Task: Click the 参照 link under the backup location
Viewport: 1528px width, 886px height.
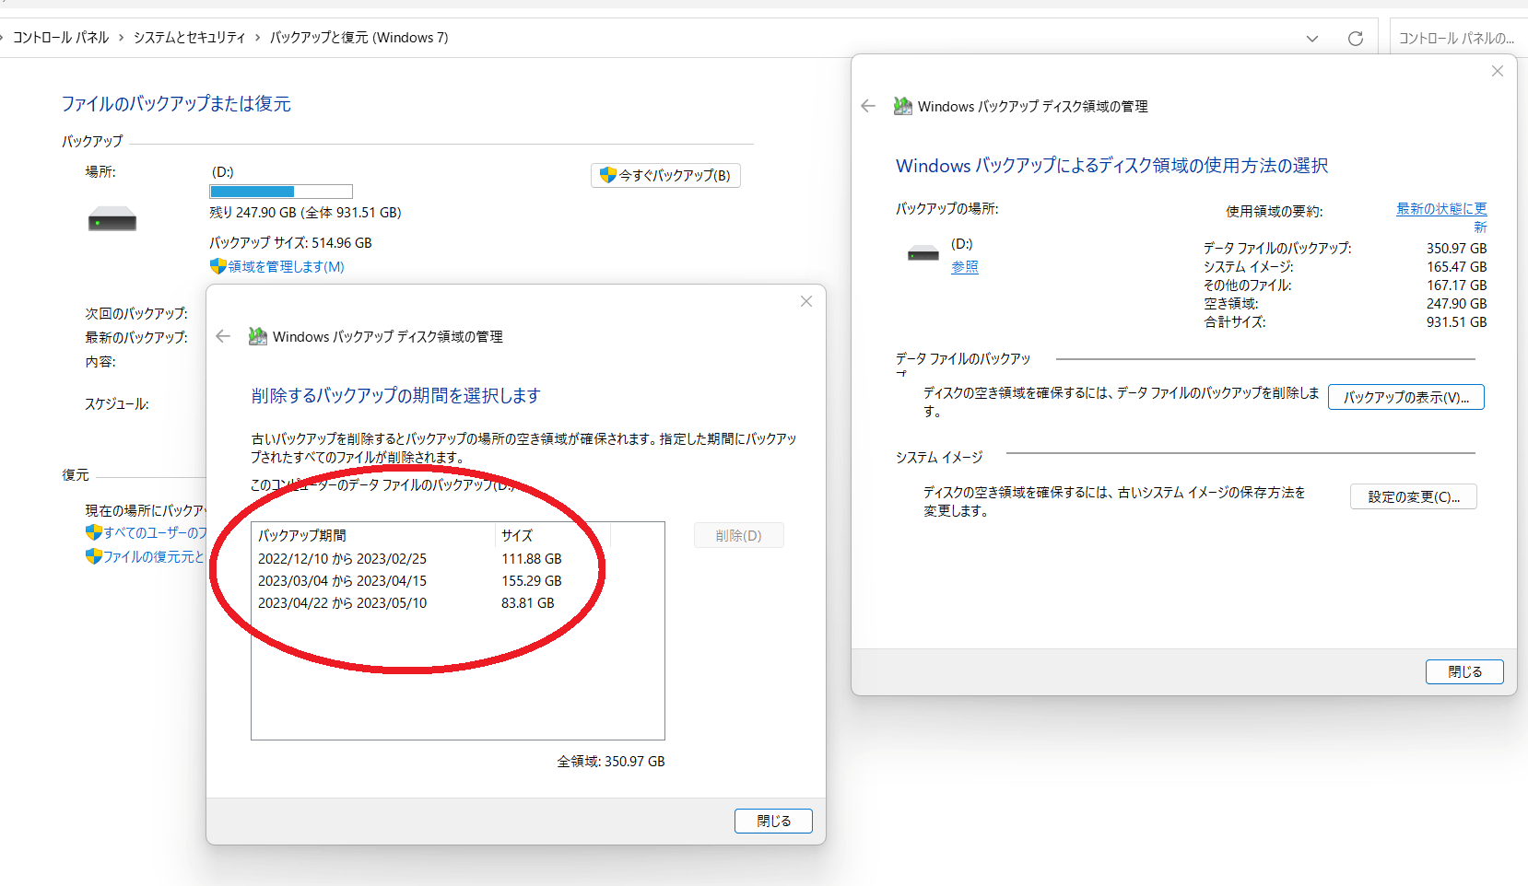Action: pyautogui.click(x=965, y=266)
